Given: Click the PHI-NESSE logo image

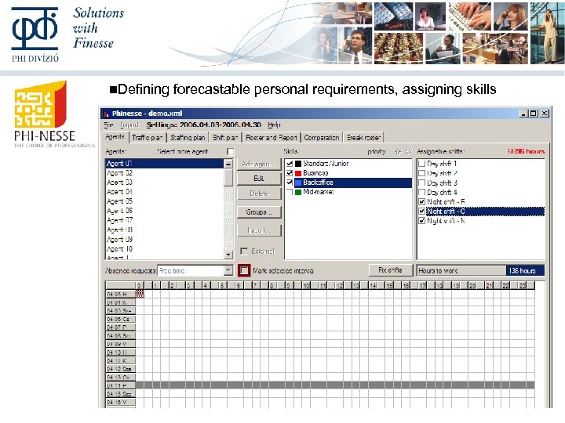Looking at the screenshot, I should click(x=44, y=114).
